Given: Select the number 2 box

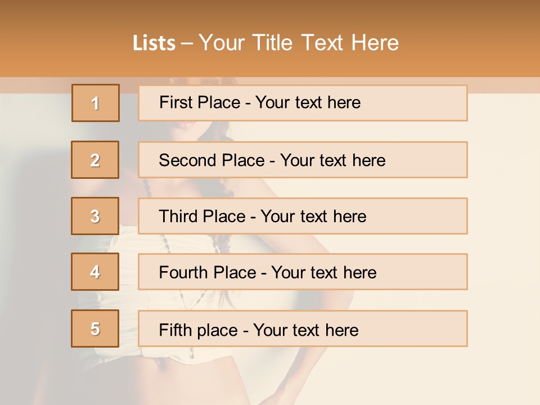Looking at the screenshot, I should 95,160.
